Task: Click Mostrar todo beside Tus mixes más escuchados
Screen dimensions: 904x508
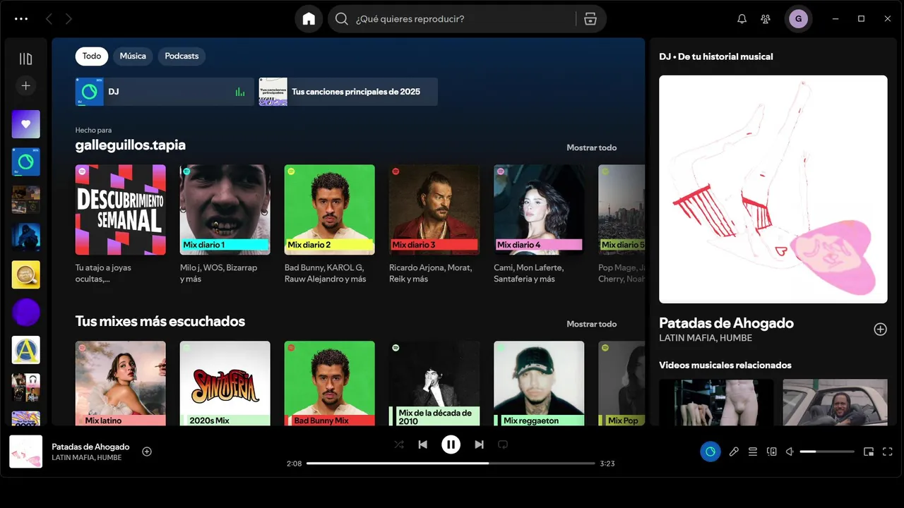Action: coord(592,324)
